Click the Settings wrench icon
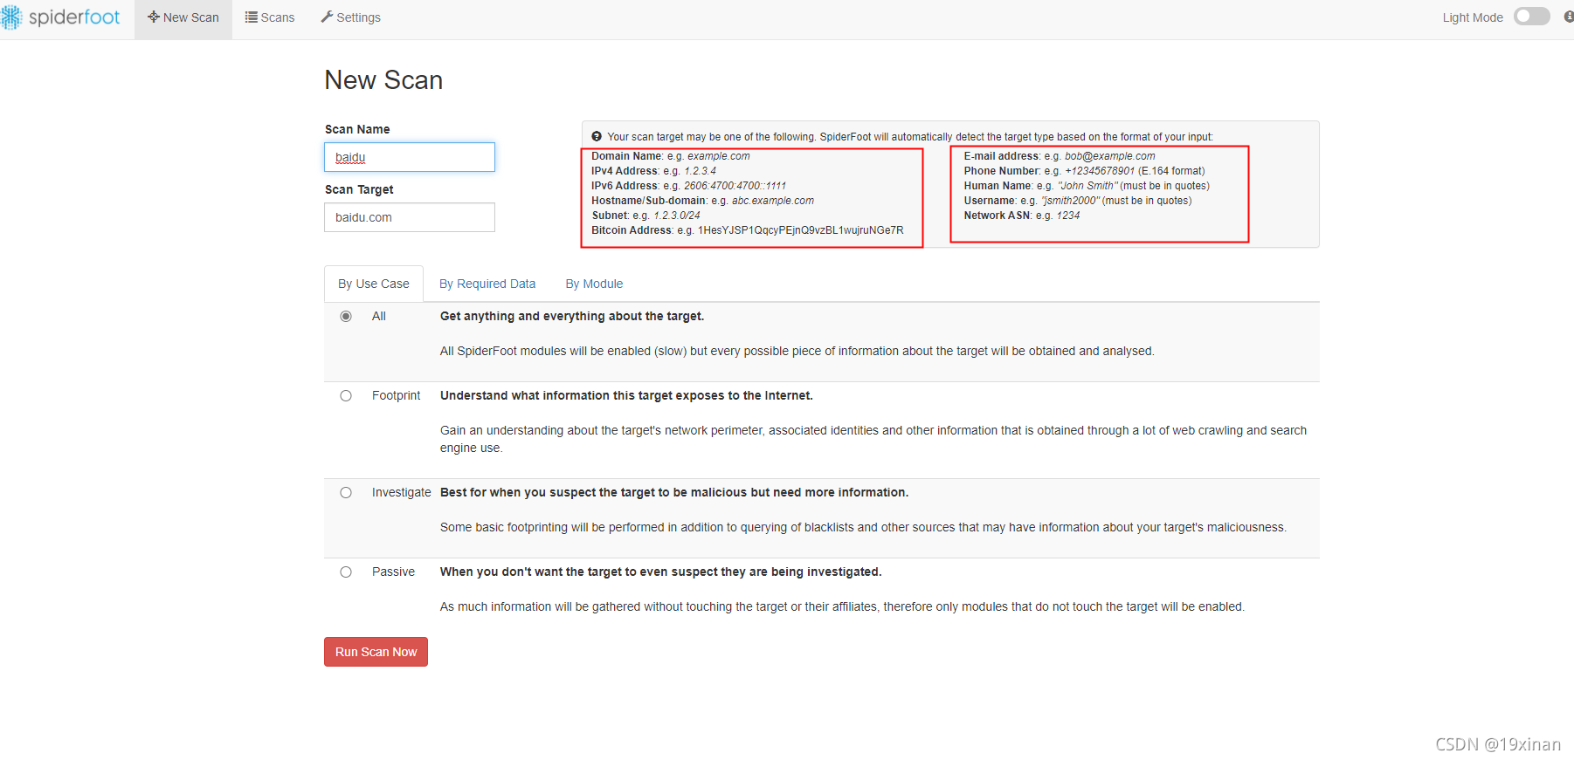Screen dimensions: 1574x760 (328, 17)
